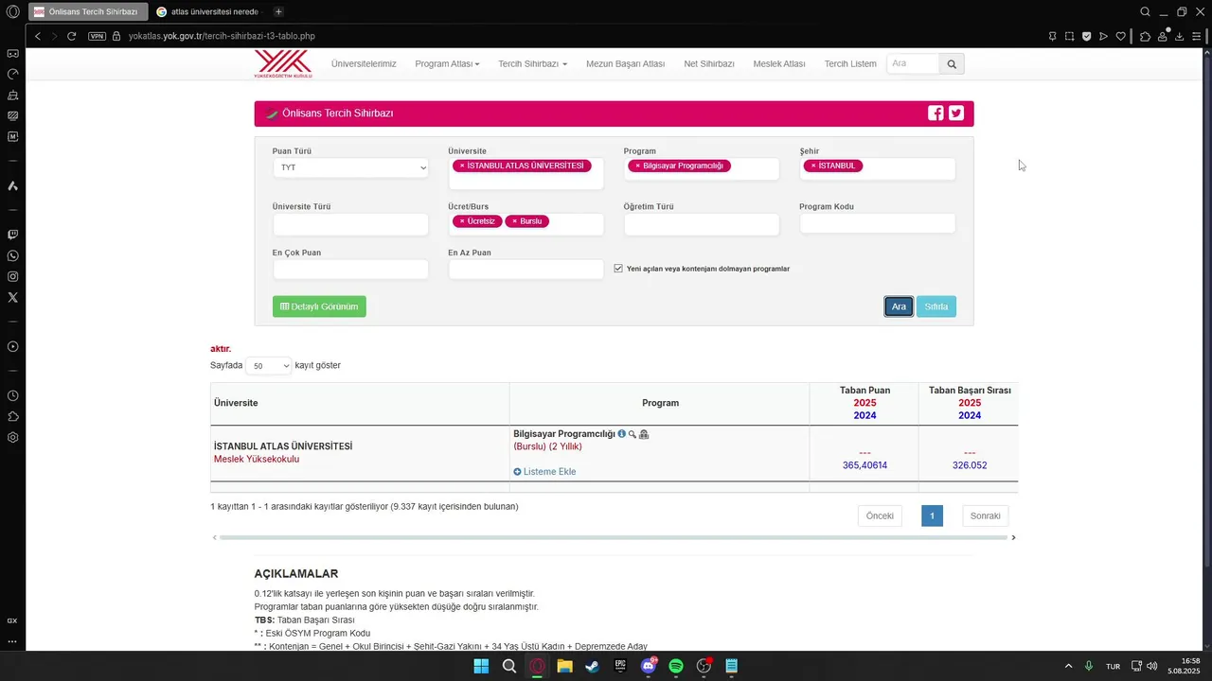The height and width of the screenshot is (681, 1212).
Task: Open a new browser tab
Action: pos(278,11)
